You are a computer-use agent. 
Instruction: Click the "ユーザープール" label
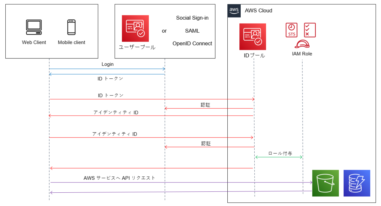[137, 47]
